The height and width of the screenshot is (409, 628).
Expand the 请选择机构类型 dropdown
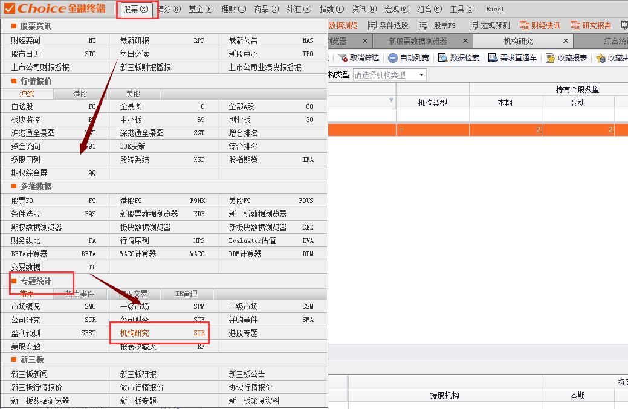point(421,75)
